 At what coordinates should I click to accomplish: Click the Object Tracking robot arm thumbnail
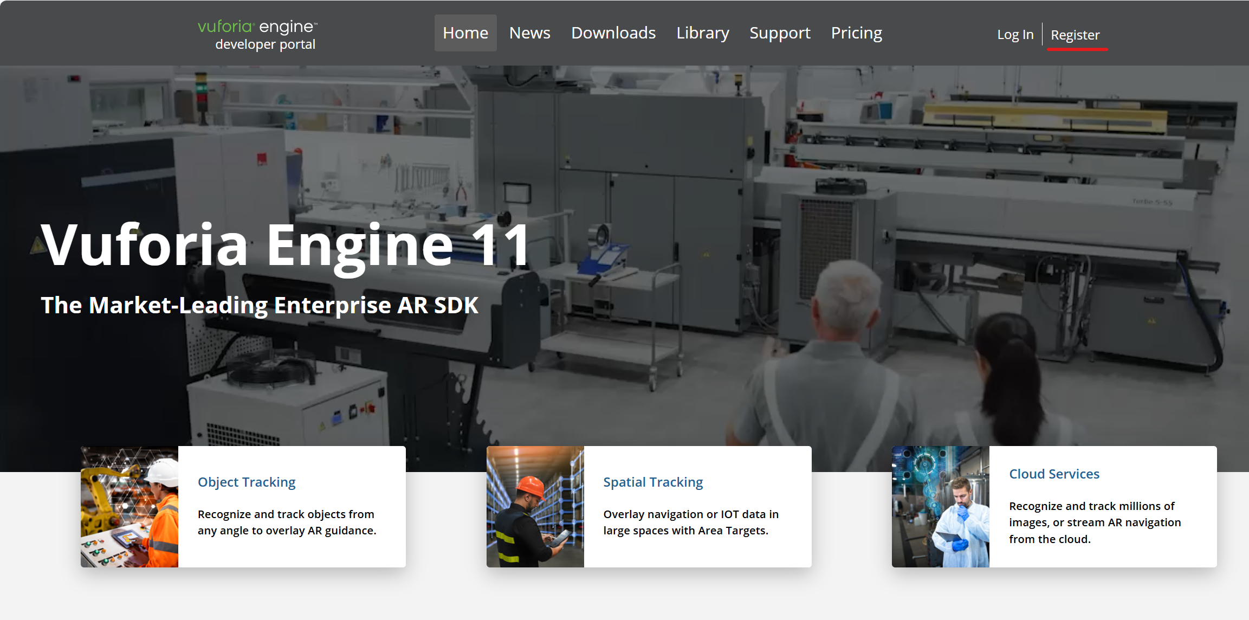(130, 507)
